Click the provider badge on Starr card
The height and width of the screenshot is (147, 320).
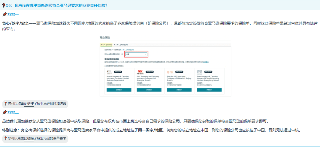[x=208, y=72]
